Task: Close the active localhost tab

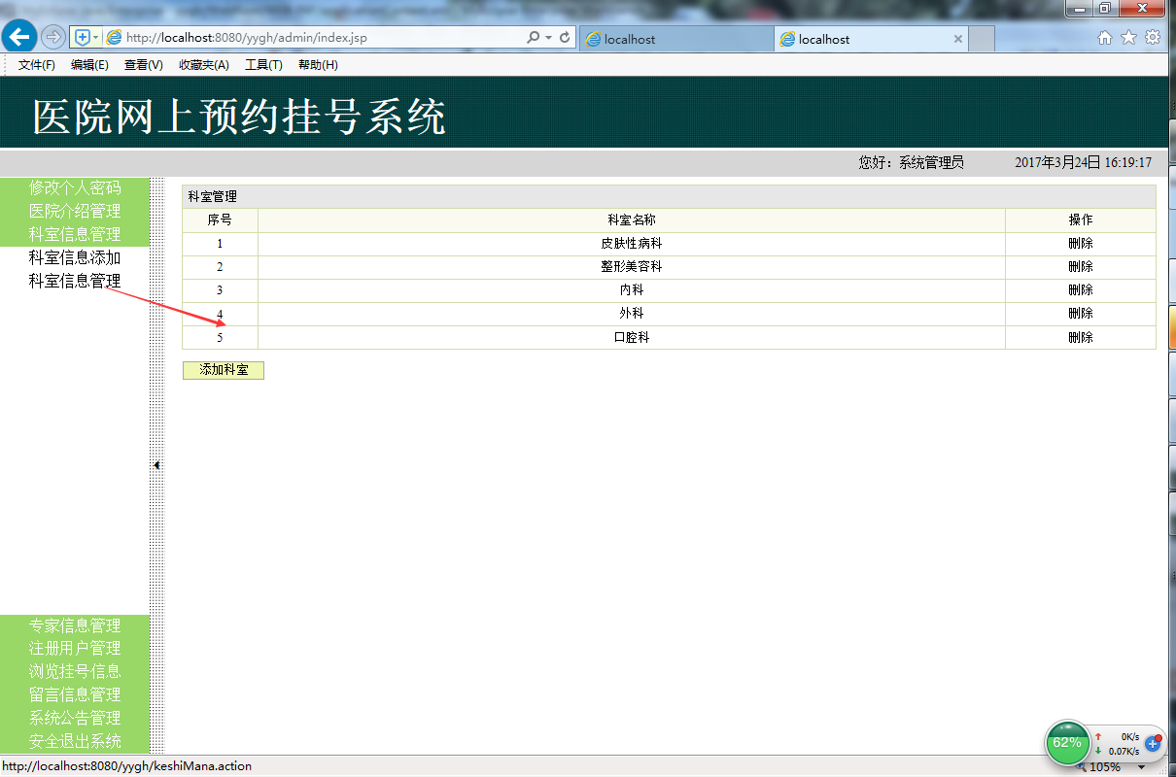Action: pos(958,39)
